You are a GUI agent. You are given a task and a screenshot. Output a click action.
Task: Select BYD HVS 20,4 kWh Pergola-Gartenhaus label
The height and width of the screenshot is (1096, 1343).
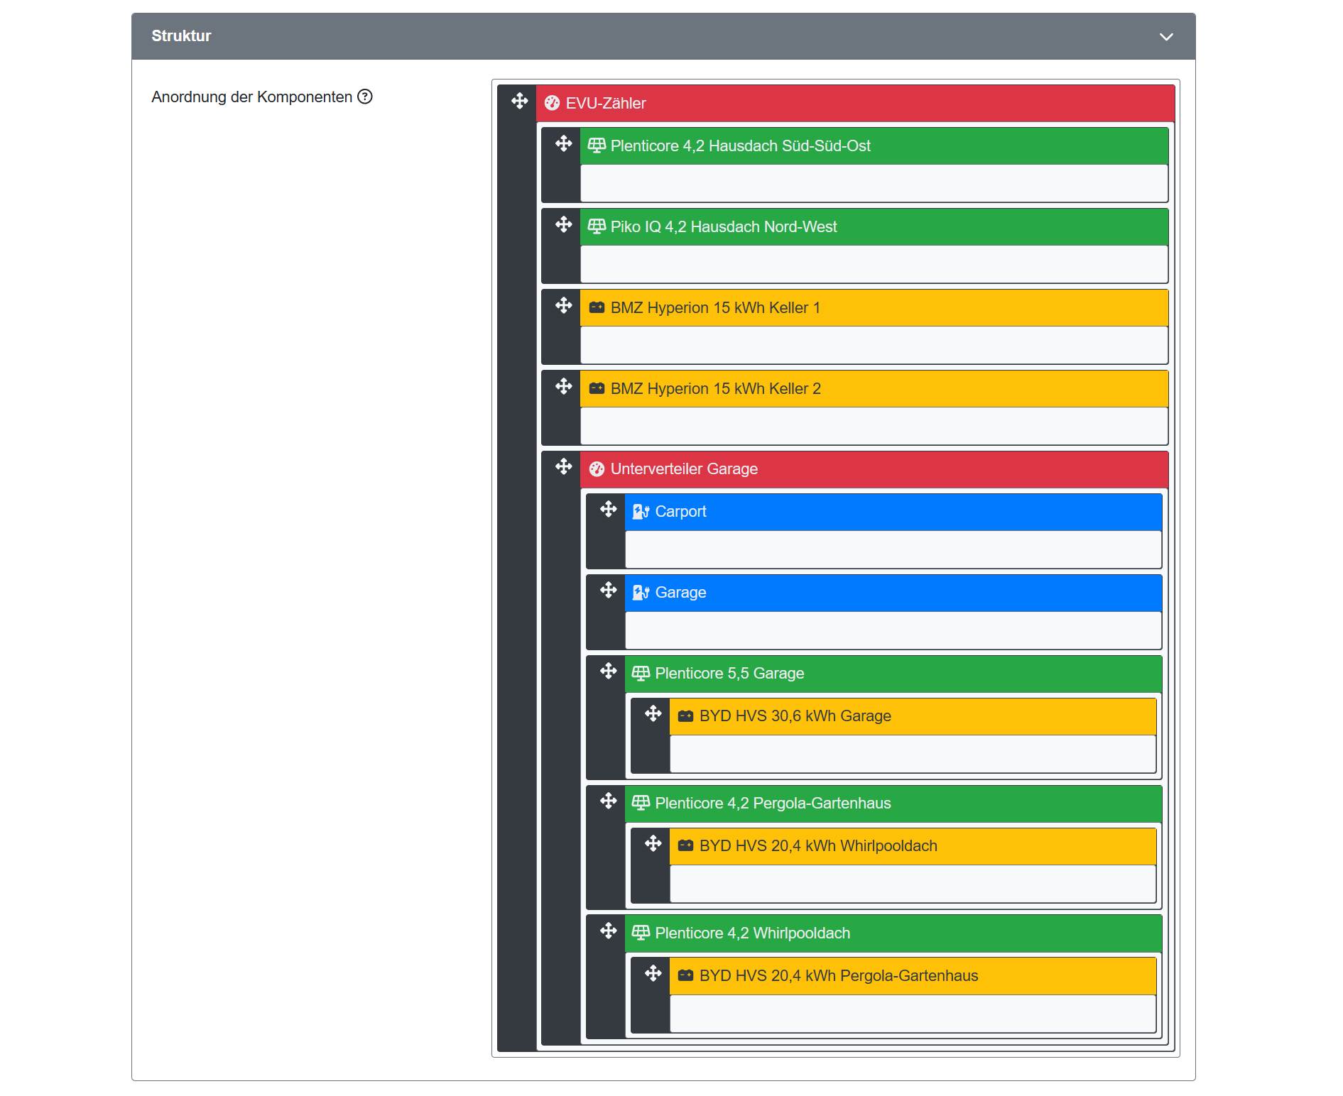pos(839,975)
